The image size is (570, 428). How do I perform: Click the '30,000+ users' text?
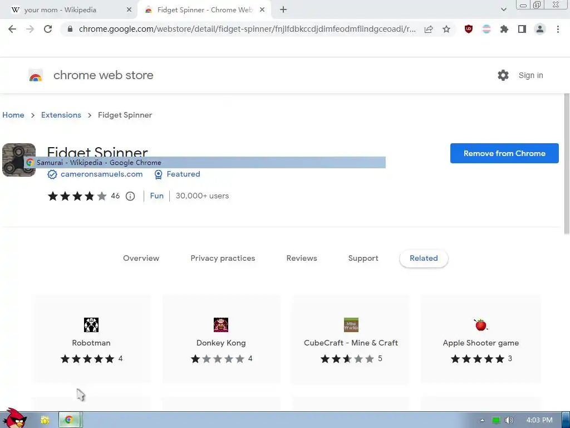click(203, 196)
